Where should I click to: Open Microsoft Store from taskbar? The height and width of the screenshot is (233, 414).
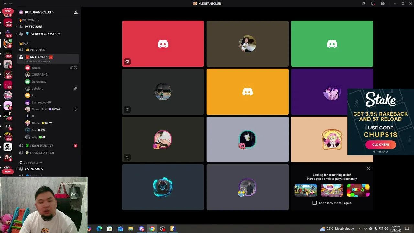(110, 229)
